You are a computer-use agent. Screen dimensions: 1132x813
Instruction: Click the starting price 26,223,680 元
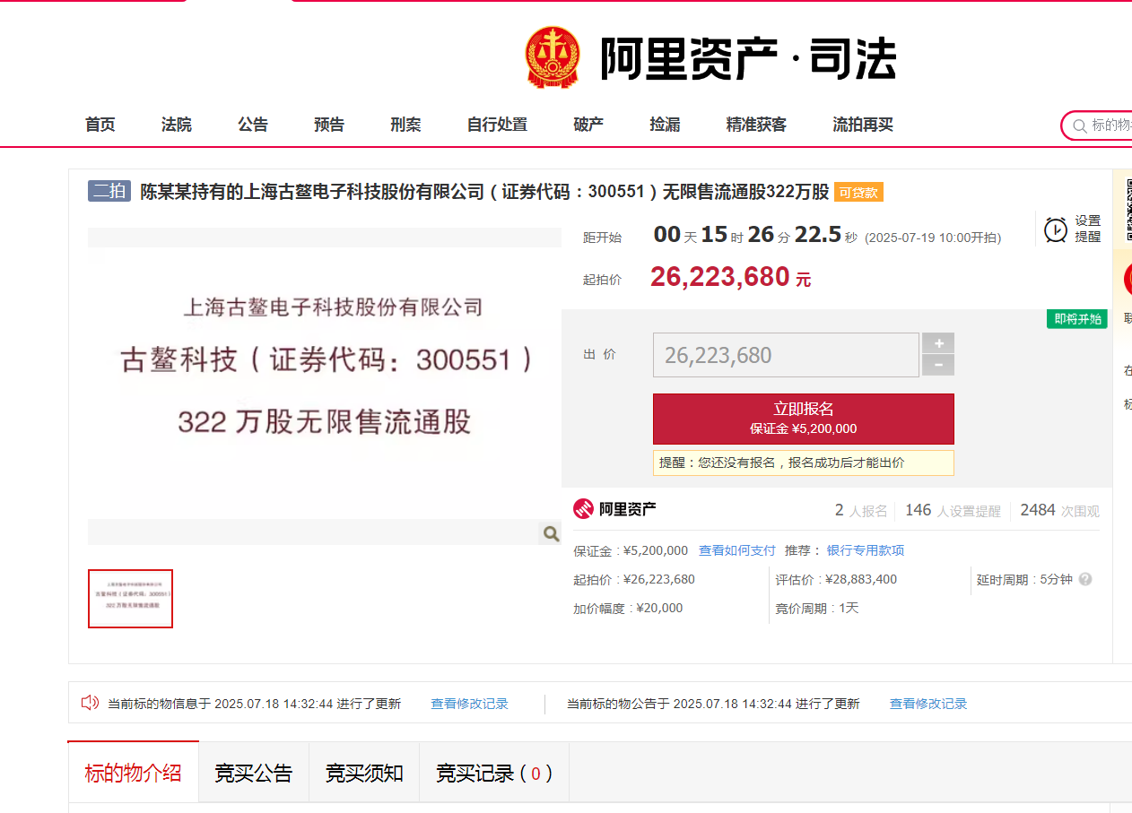(730, 277)
